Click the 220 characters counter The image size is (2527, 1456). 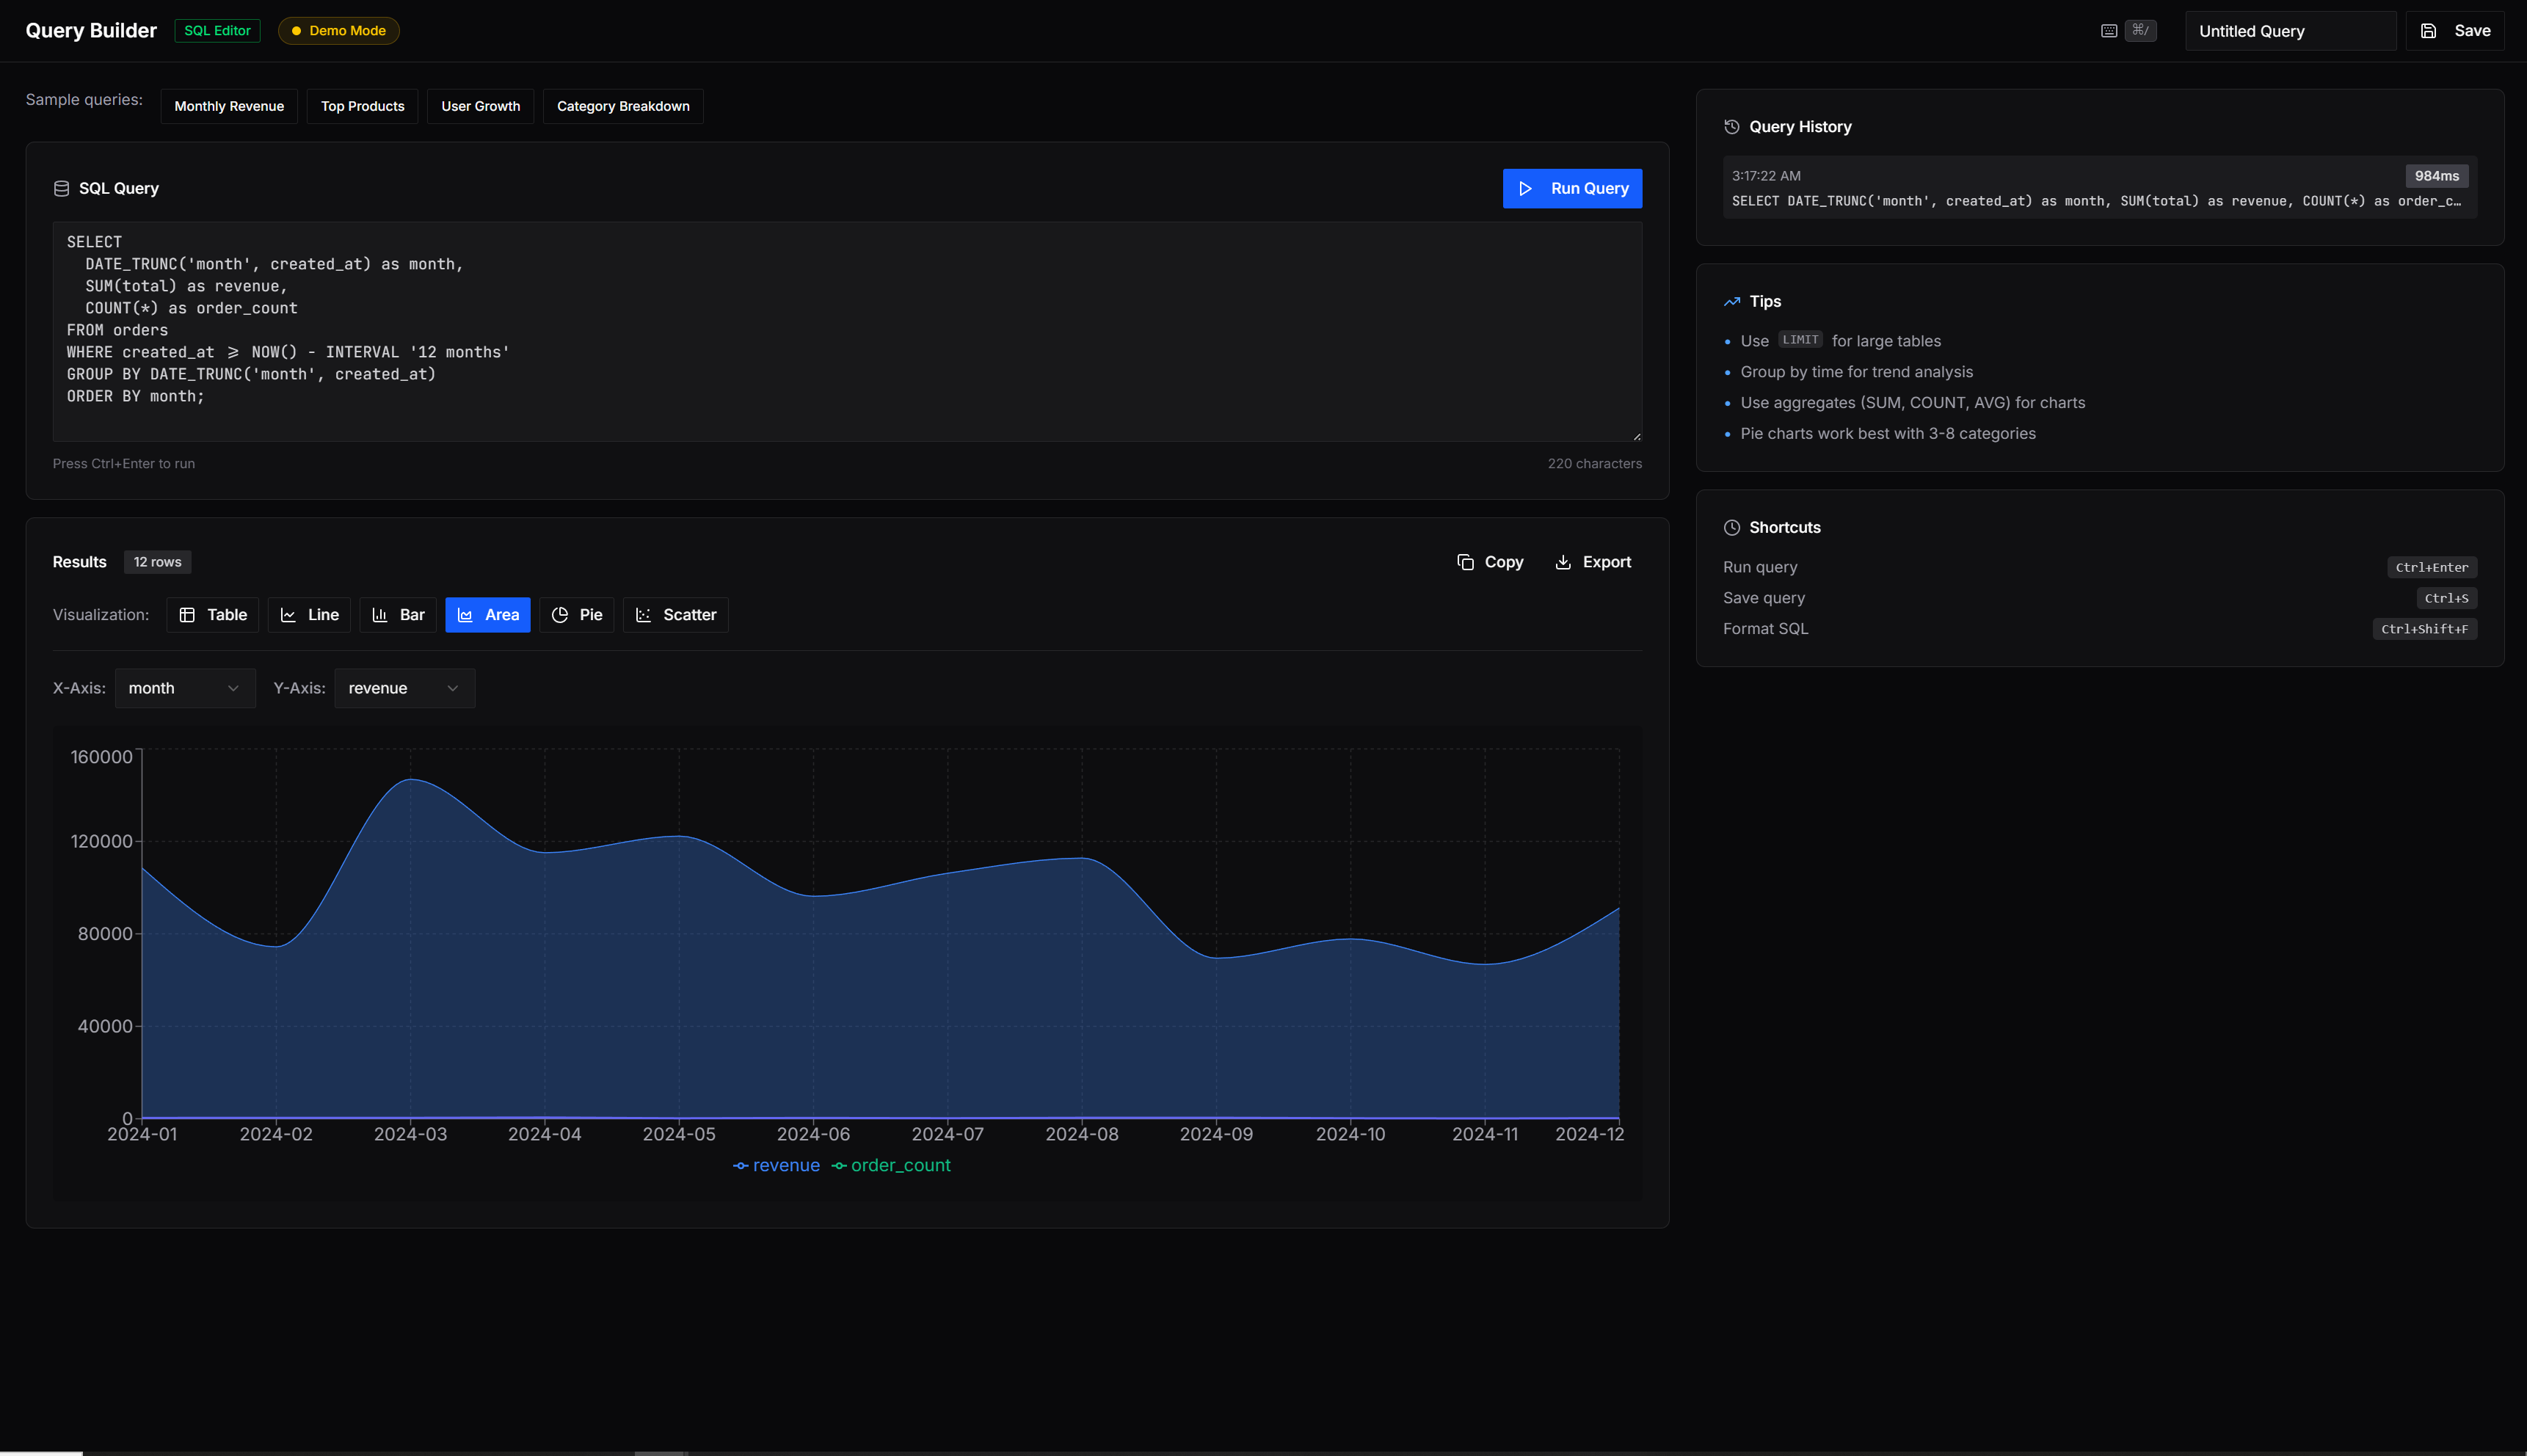(x=1595, y=464)
